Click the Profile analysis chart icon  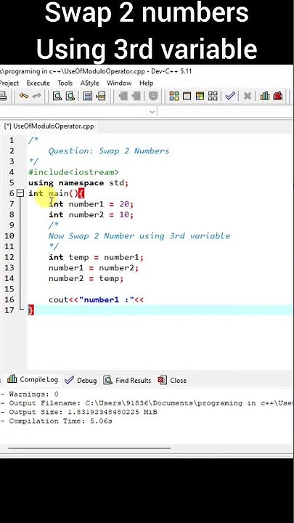(x=265, y=97)
